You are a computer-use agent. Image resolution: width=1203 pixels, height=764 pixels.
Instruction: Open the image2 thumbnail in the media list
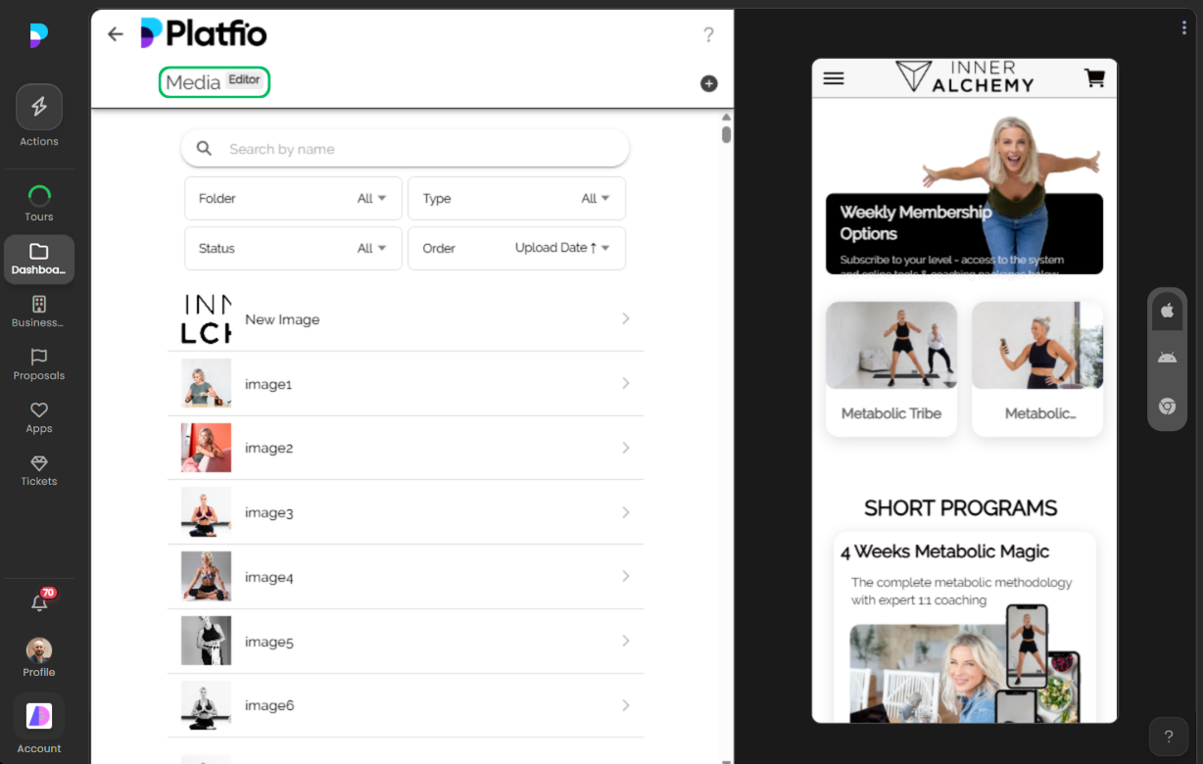tap(206, 448)
